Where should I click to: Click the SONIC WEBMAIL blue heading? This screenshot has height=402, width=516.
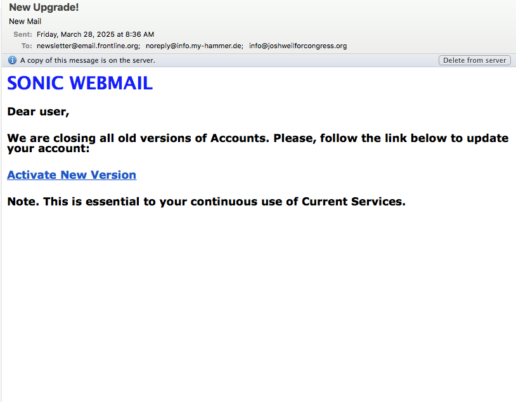(80, 83)
